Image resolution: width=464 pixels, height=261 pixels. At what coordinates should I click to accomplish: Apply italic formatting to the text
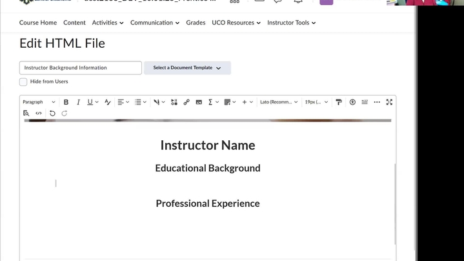(78, 102)
